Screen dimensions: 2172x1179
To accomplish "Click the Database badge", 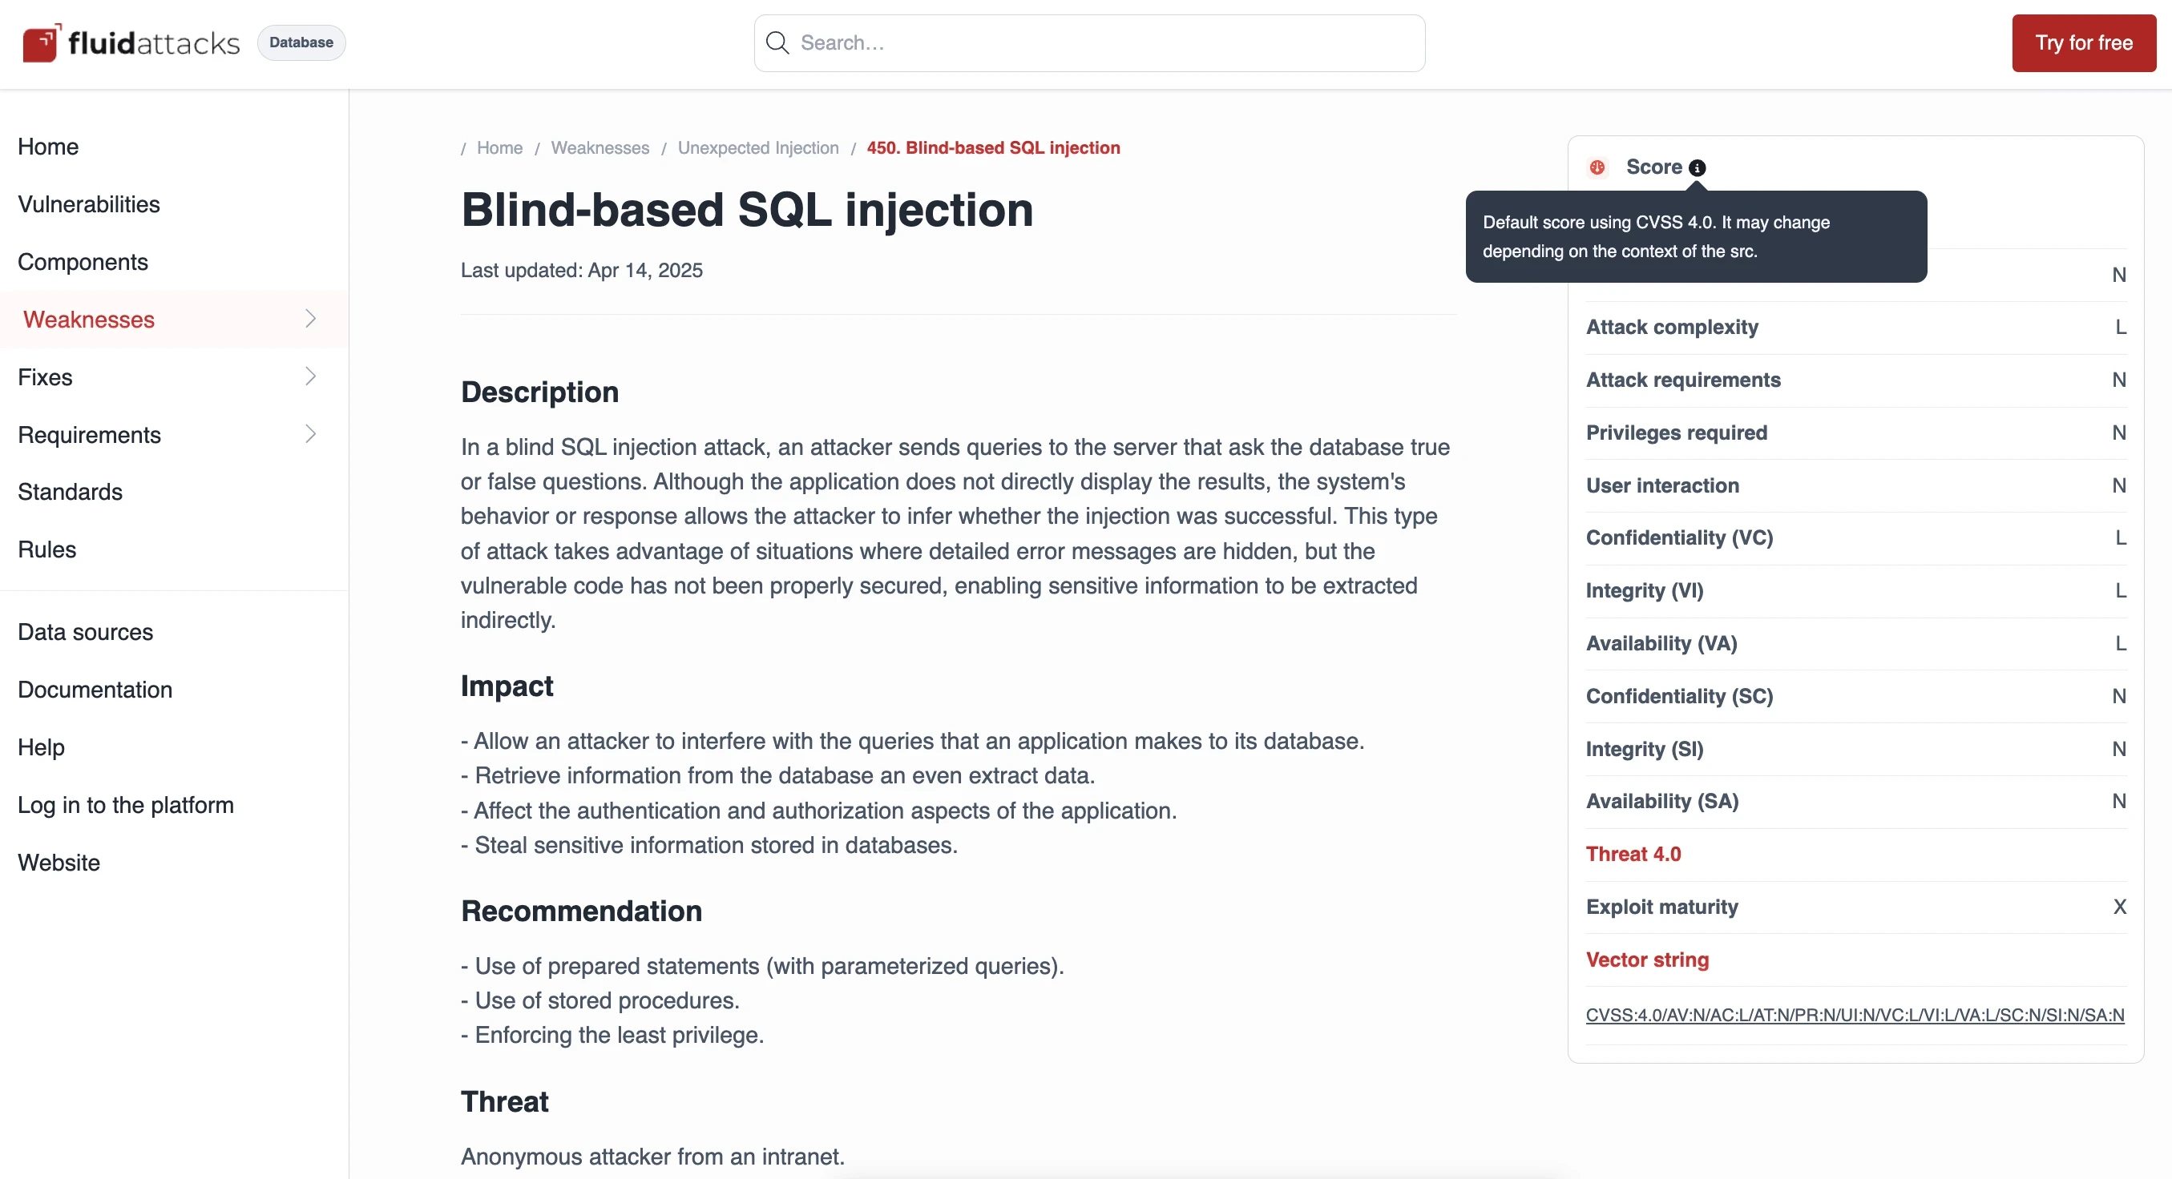I will coord(301,42).
